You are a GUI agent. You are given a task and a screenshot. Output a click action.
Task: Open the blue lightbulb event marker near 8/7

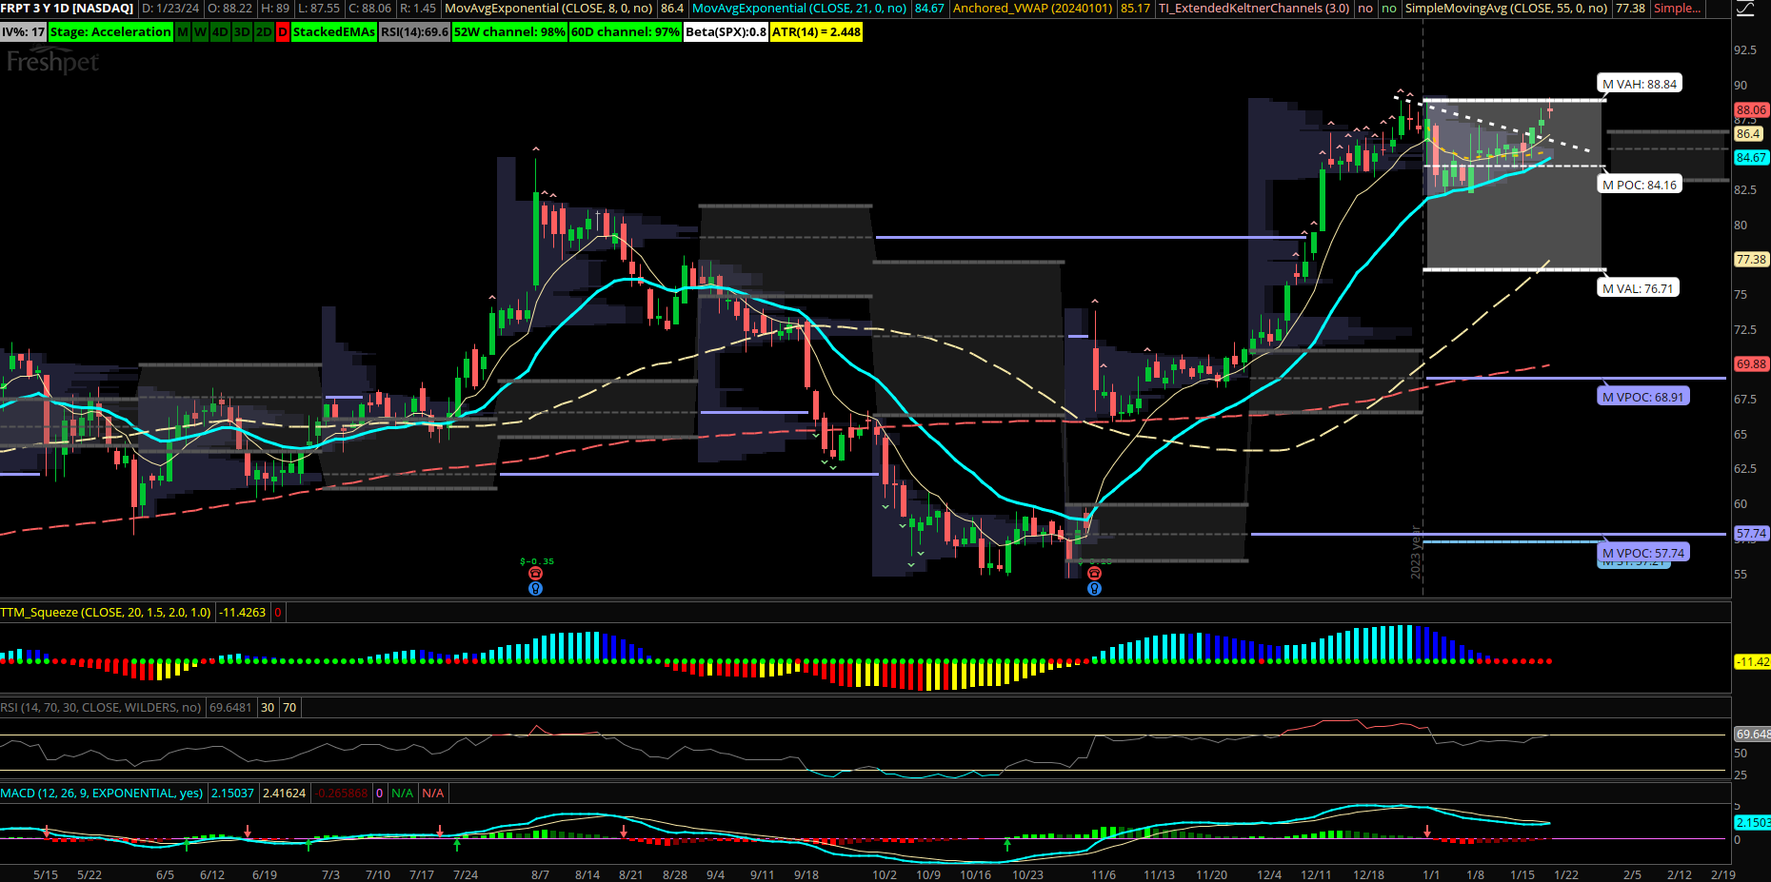[x=536, y=589]
